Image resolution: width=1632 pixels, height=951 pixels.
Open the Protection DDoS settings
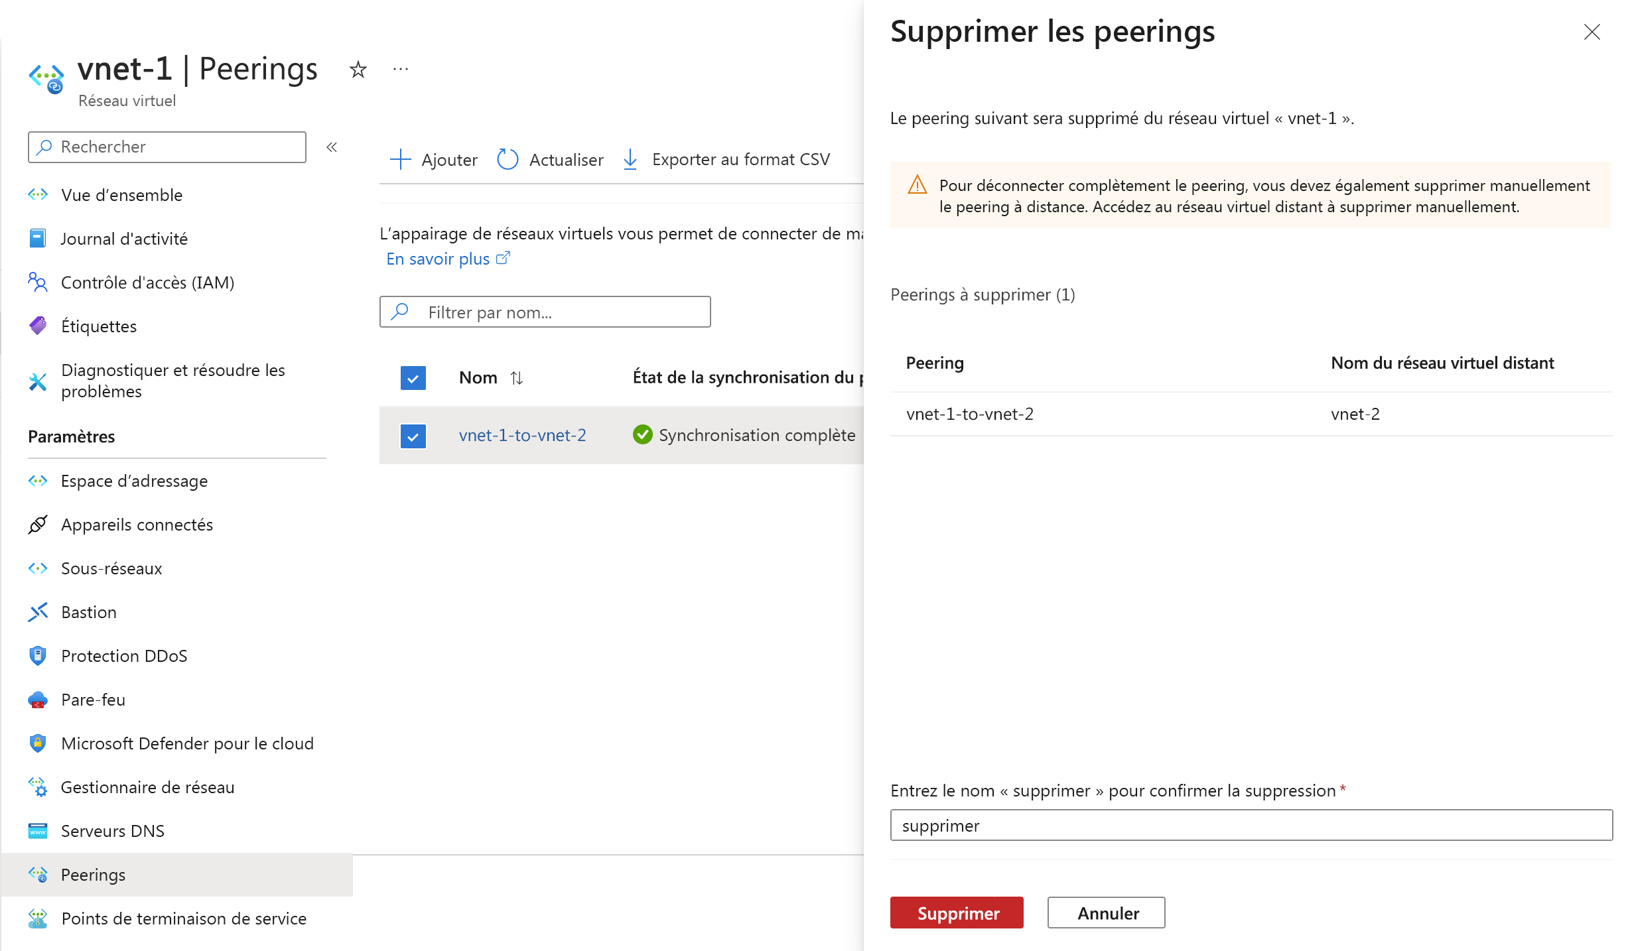point(124,655)
